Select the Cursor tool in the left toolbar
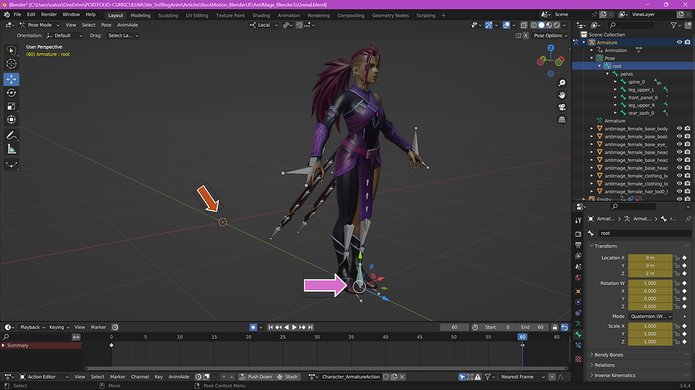The height and width of the screenshot is (390, 695). (x=11, y=64)
